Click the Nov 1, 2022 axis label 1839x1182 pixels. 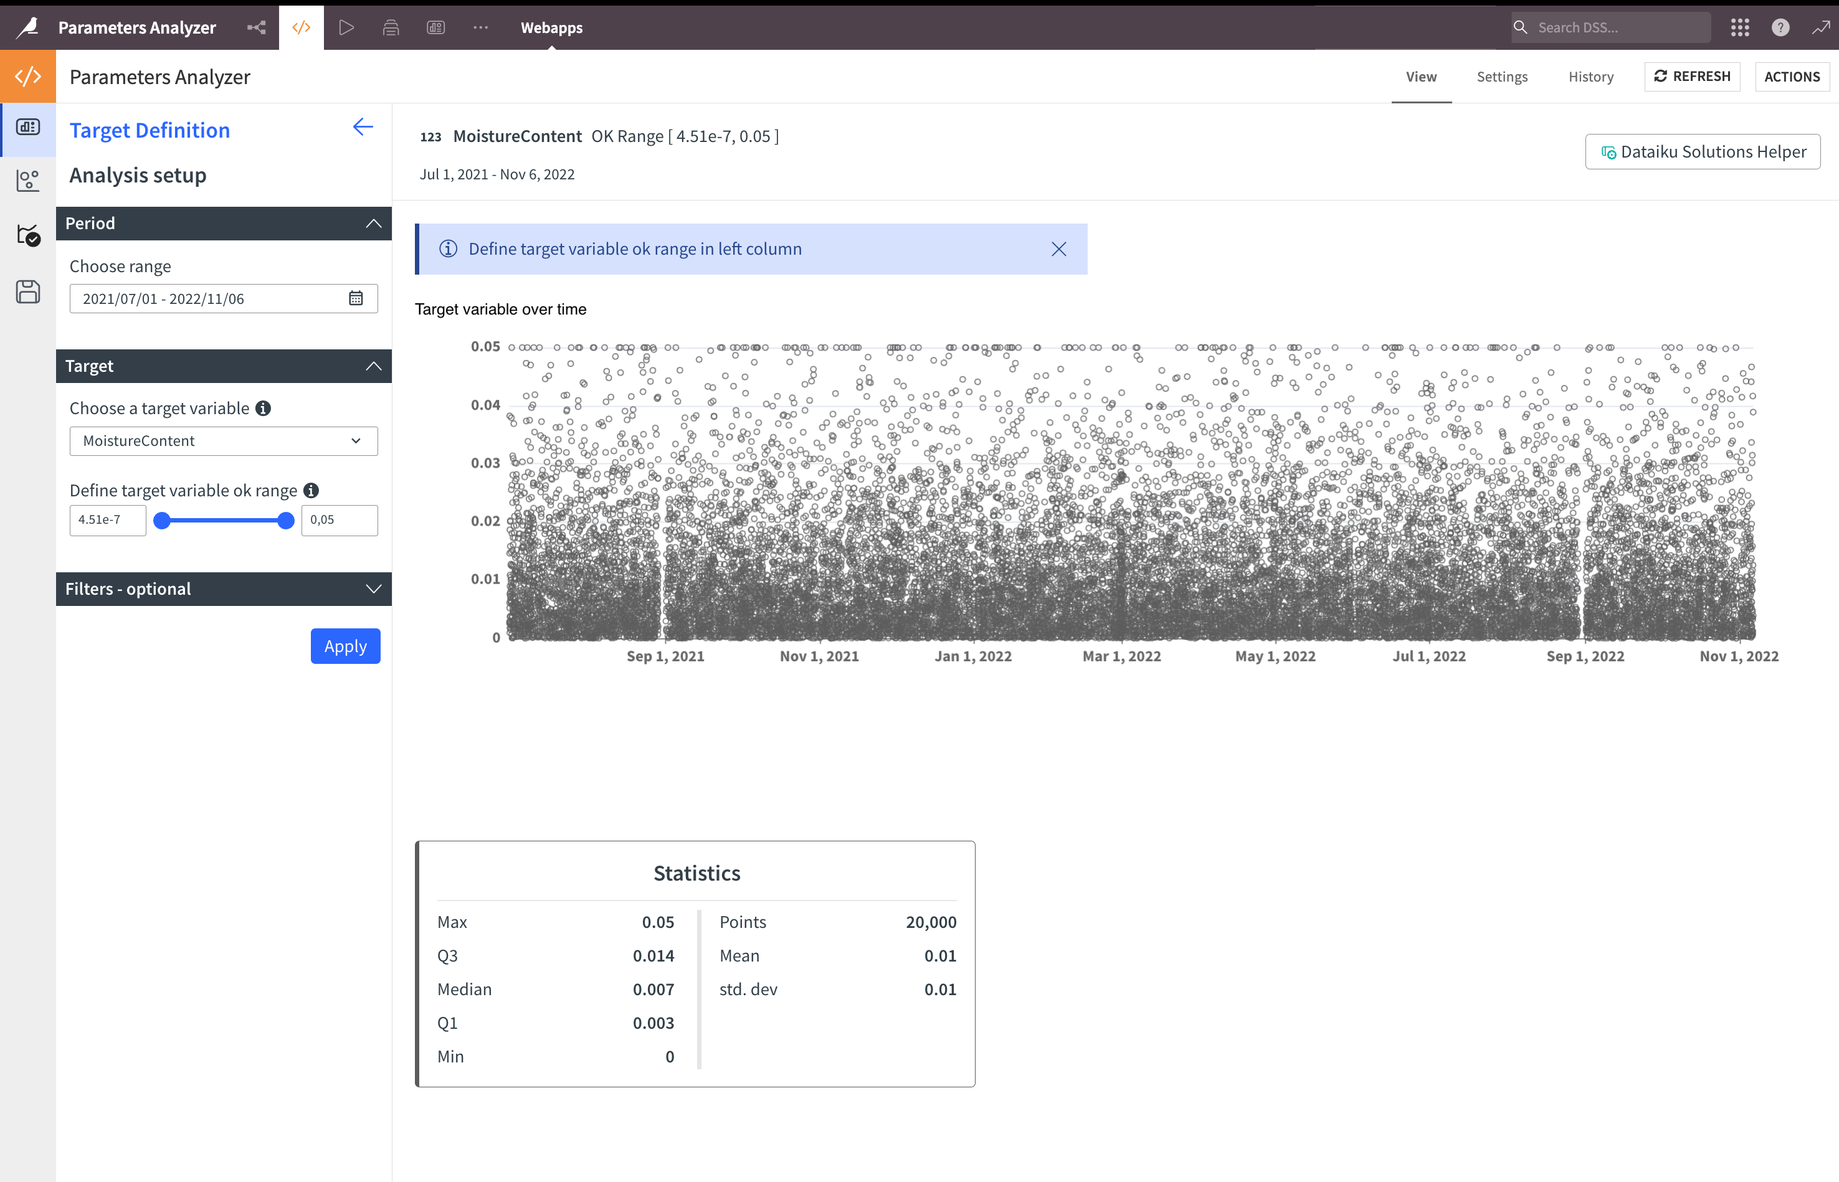coord(1739,656)
